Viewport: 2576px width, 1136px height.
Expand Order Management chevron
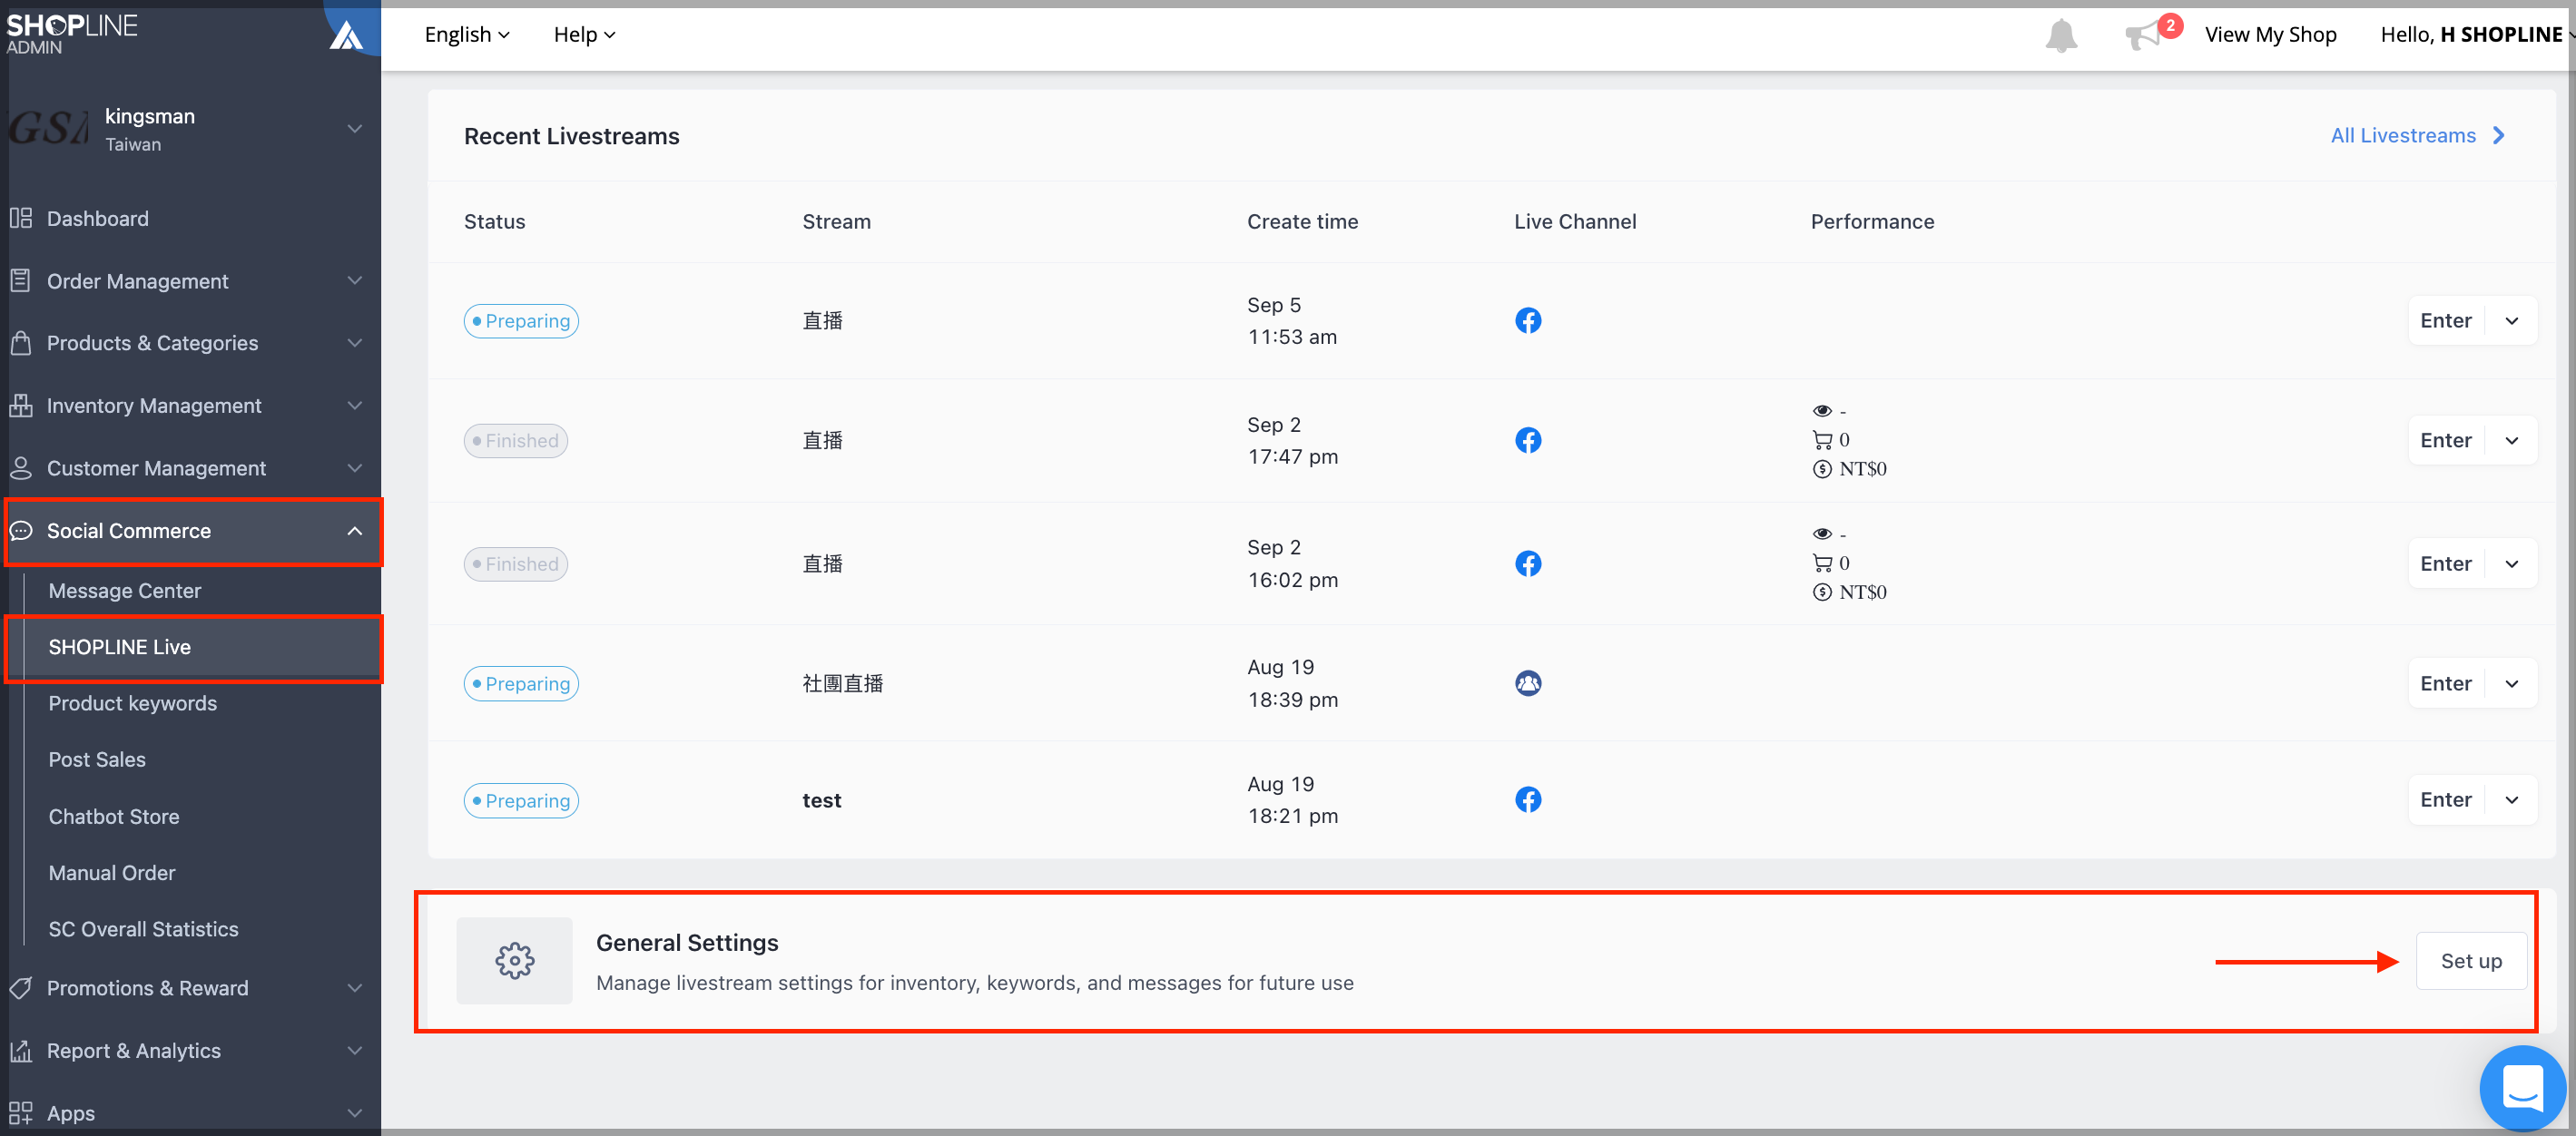(x=354, y=281)
